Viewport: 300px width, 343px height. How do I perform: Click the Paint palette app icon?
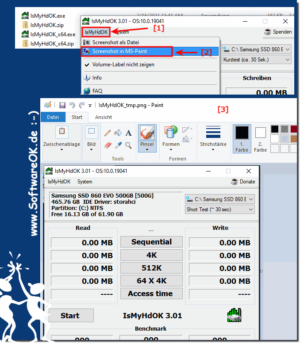[x=48, y=105]
